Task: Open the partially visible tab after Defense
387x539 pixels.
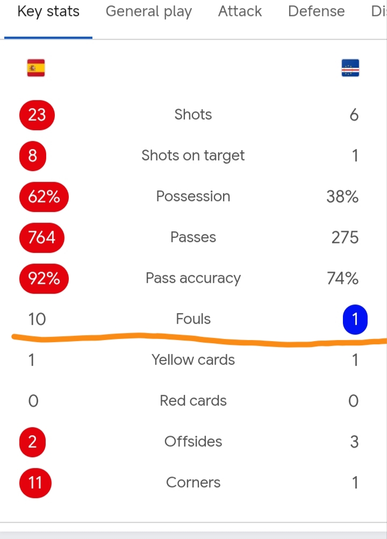Action: point(379,11)
